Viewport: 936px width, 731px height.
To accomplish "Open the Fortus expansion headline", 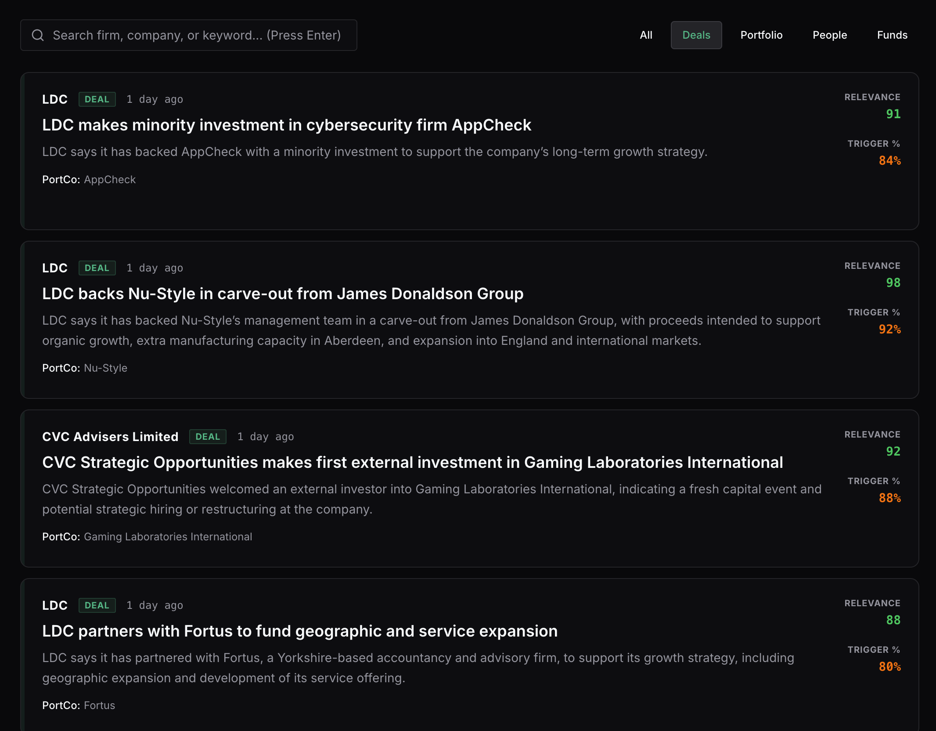I will click(x=300, y=631).
